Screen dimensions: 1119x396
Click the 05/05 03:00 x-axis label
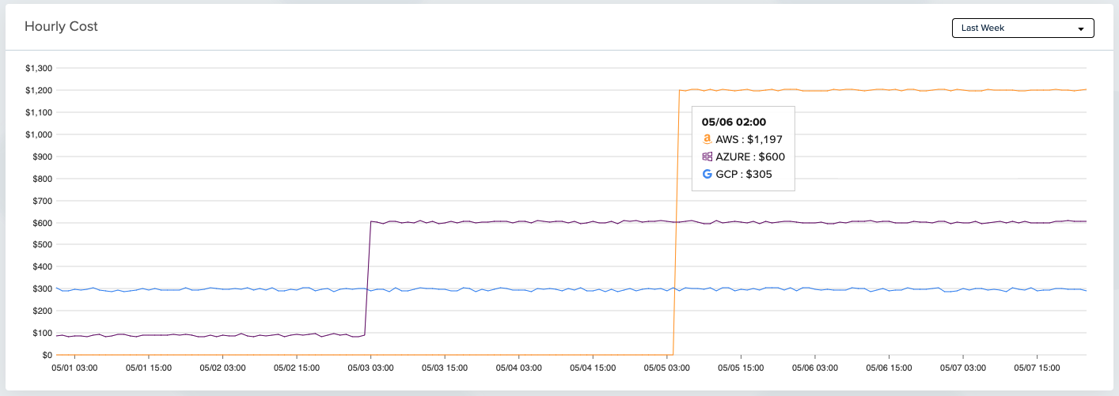[667, 368]
